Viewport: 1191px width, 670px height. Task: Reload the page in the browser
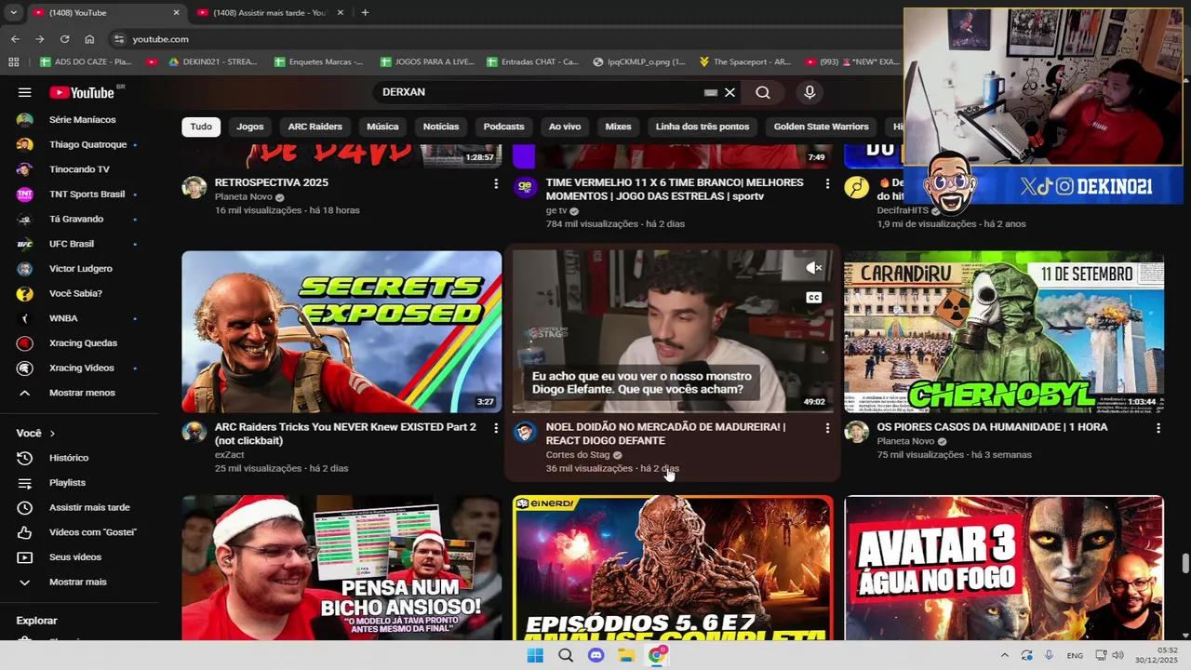click(x=64, y=39)
